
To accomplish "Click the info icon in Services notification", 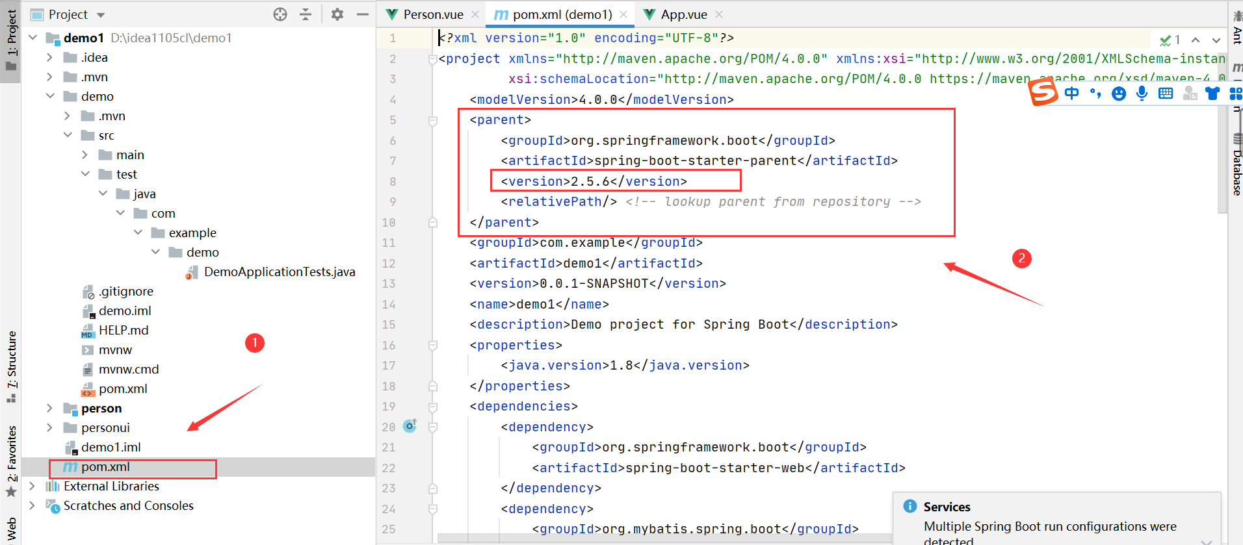I will [x=910, y=506].
